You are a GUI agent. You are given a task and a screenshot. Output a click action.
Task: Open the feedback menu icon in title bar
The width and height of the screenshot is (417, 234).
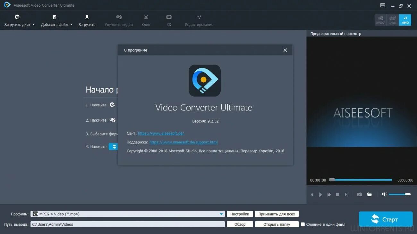point(383,5)
